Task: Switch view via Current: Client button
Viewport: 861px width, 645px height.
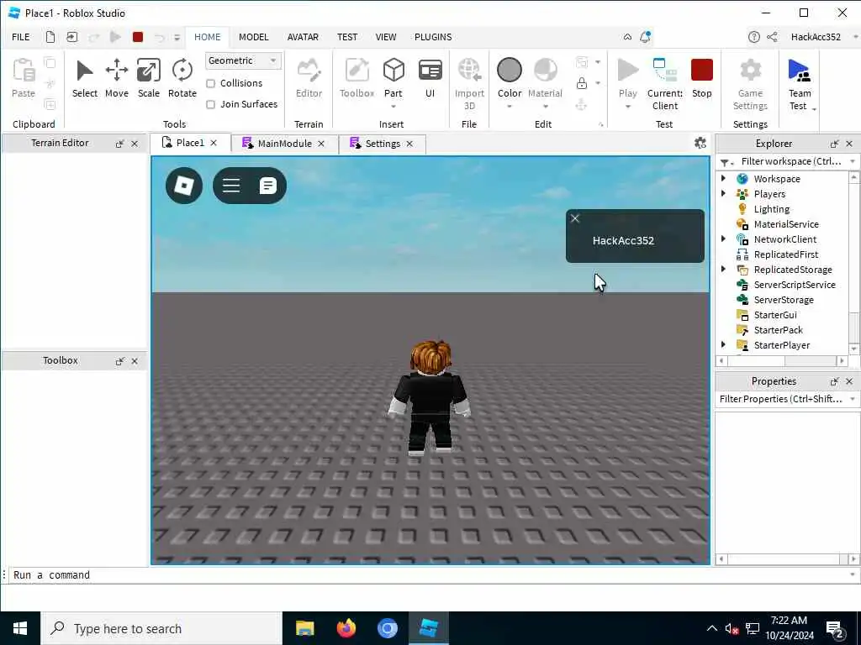Action: 665,83
